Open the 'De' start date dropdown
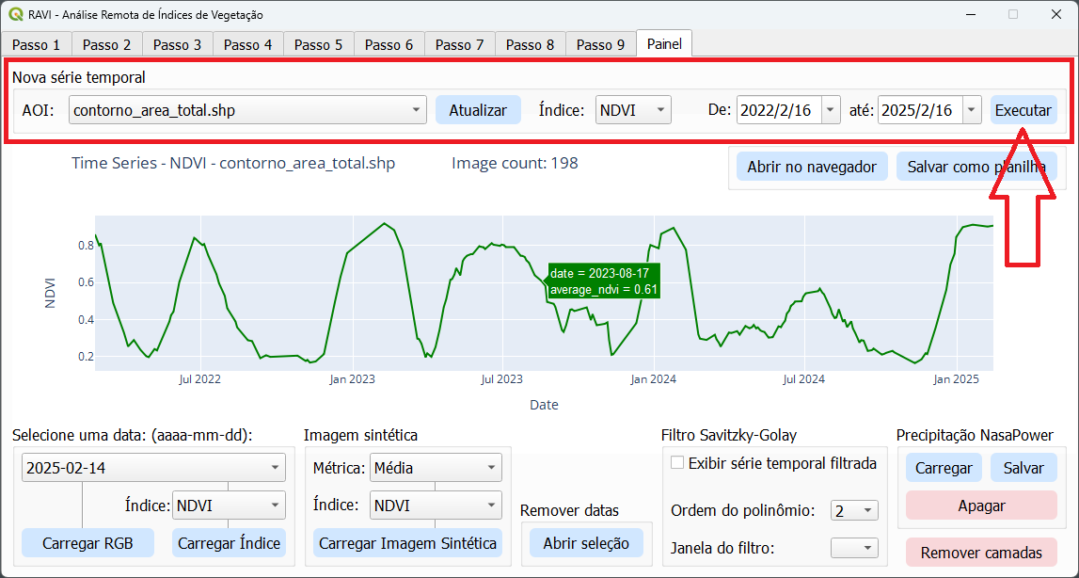The width and height of the screenshot is (1079, 578). pyautogui.click(x=829, y=109)
